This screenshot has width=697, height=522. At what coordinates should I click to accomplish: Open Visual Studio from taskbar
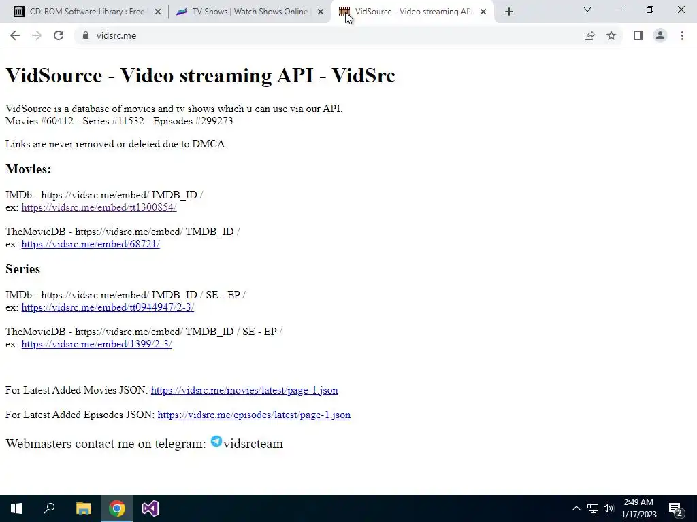pyautogui.click(x=150, y=508)
